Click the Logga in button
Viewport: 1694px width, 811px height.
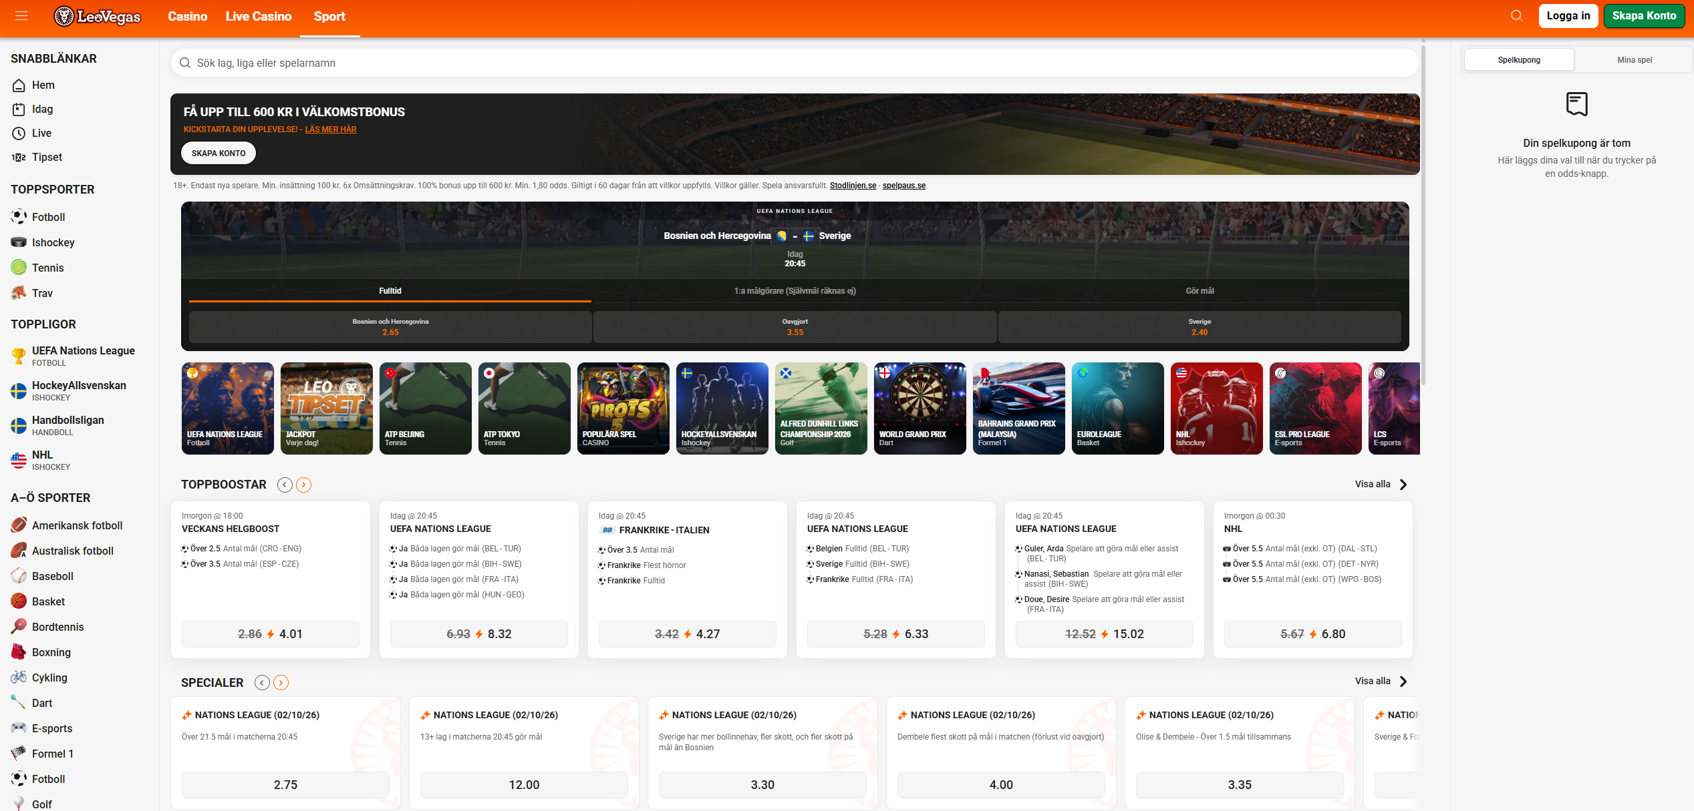(1568, 16)
